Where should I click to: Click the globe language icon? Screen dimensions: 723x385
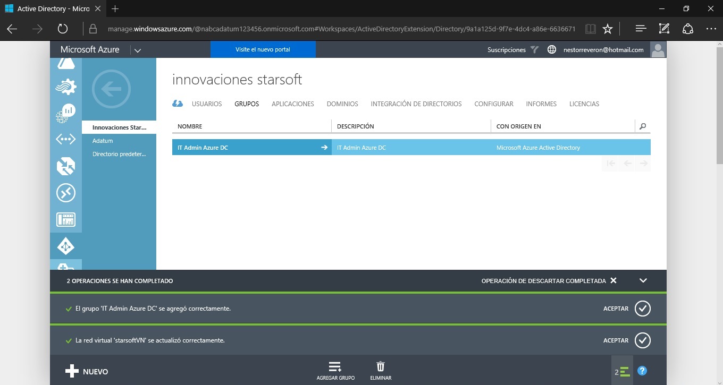[x=552, y=50]
